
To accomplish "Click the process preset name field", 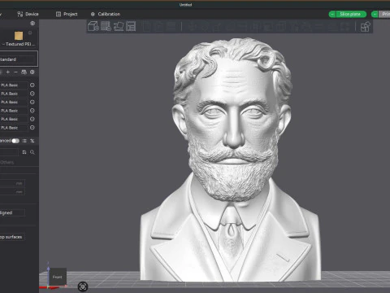I will (x=9, y=152).
